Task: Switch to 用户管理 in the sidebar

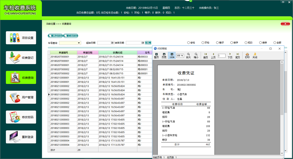Action: tap(21, 97)
